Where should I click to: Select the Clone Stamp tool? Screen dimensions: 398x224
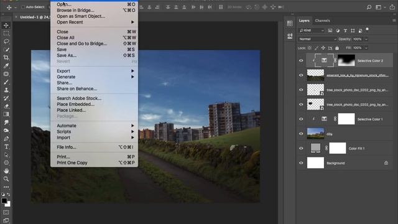[6, 90]
